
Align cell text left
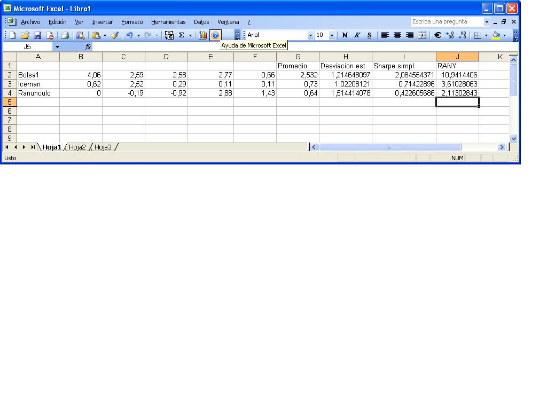click(x=385, y=35)
